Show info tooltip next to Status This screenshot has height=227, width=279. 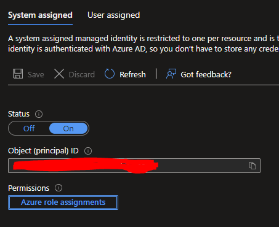39,114
